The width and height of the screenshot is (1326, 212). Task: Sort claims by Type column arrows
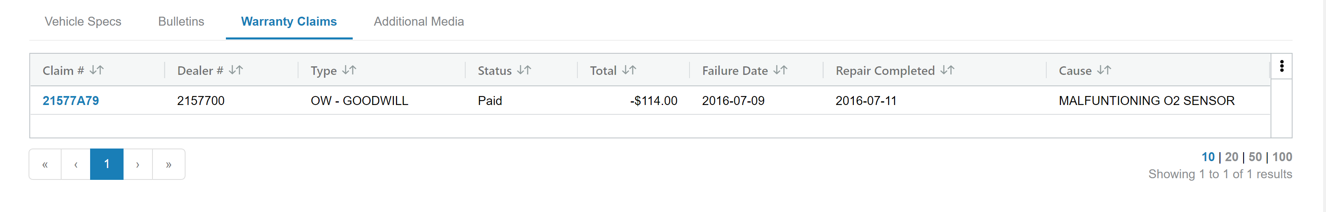(349, 70)
